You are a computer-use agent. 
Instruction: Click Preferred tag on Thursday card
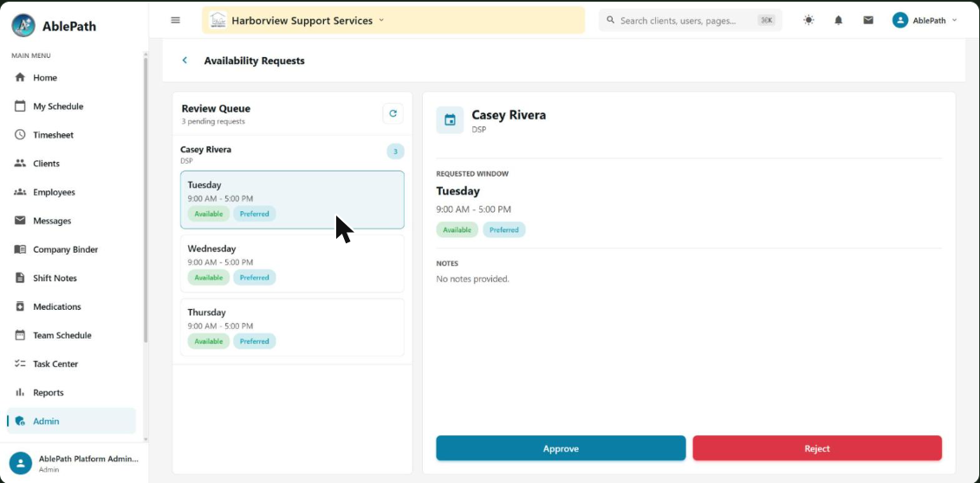pos(255,341)
